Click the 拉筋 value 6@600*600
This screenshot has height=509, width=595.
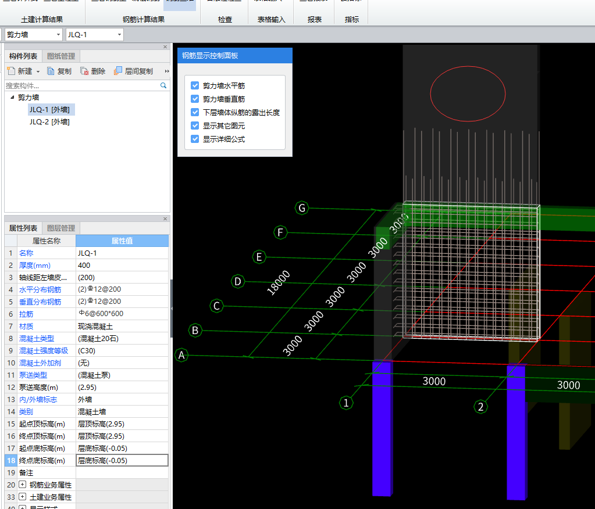point(122,314)
